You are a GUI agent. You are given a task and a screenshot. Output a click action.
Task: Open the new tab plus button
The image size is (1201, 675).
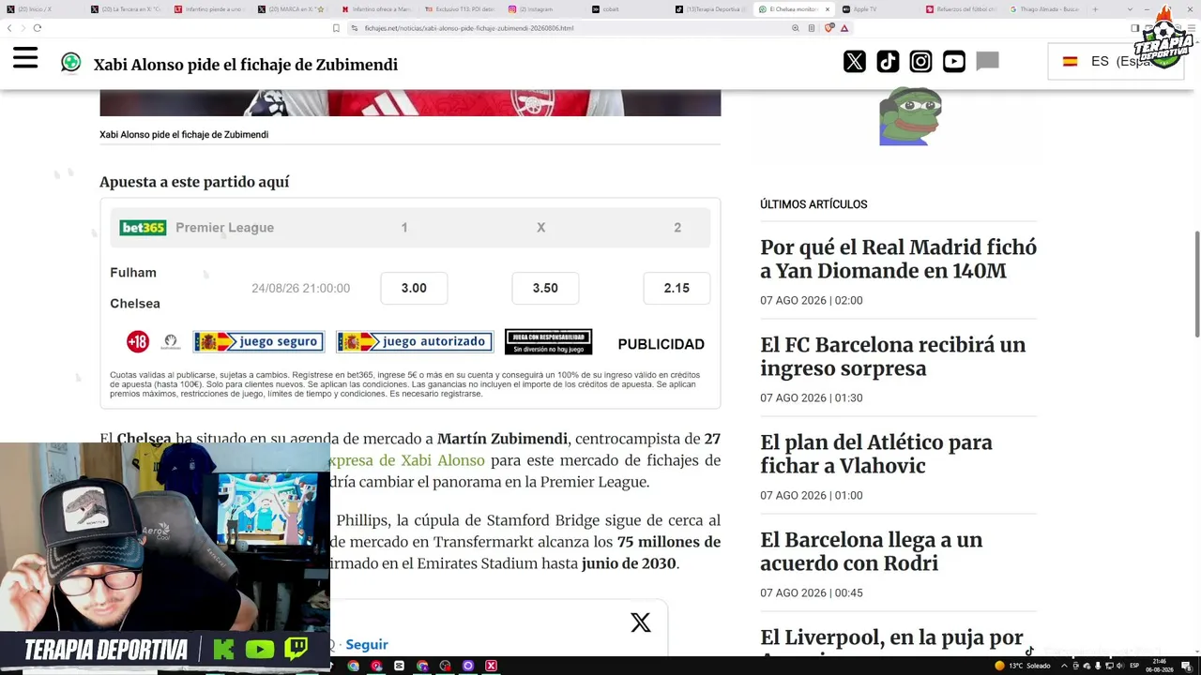[x=1095, y=9]
